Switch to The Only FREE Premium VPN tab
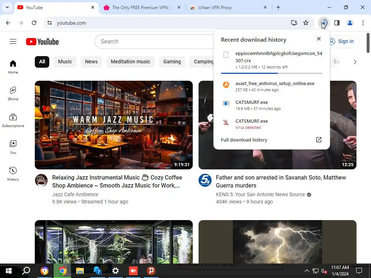The height and width of the screenshot is (278, 371). click(x=142, y=8)
